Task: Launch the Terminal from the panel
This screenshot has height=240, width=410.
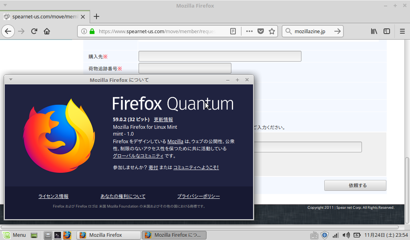Action: 58,235
